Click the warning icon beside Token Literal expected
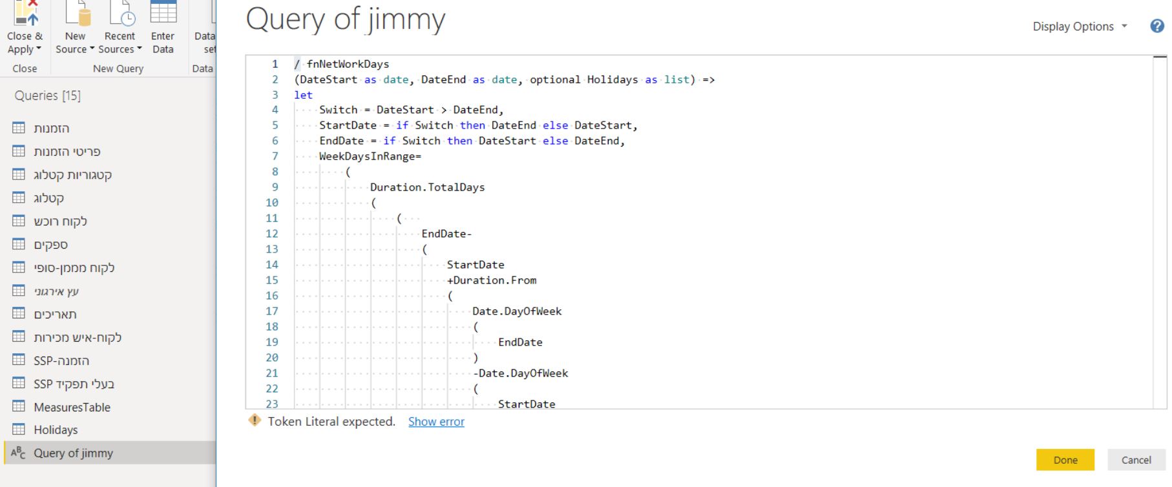The width and height of the screenshot is (1172, 487). [255, 420]
